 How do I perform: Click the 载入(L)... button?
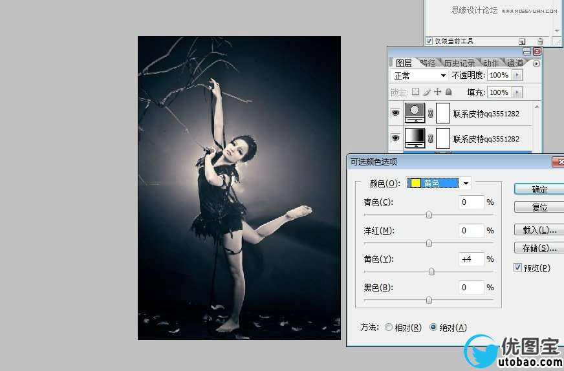[x=539, y=230]
